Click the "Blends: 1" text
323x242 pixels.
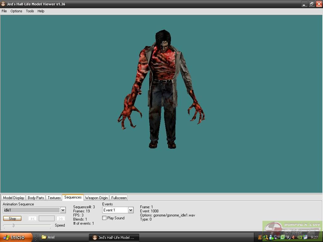(80, 219)
